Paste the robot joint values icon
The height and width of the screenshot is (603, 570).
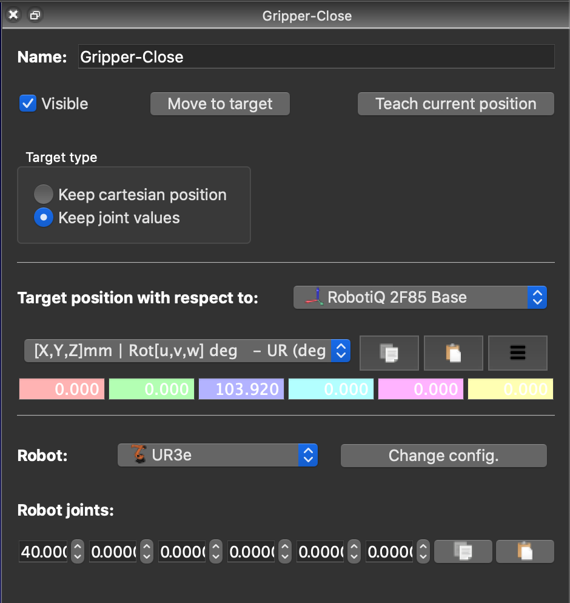[525, 551]
